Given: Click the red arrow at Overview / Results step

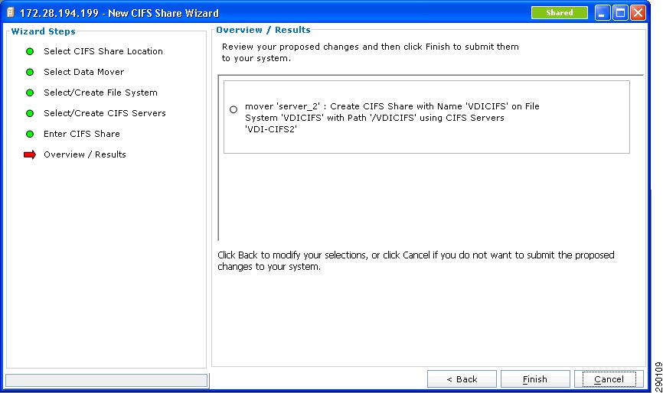Looking at the screenshot, I should point(30,155).
